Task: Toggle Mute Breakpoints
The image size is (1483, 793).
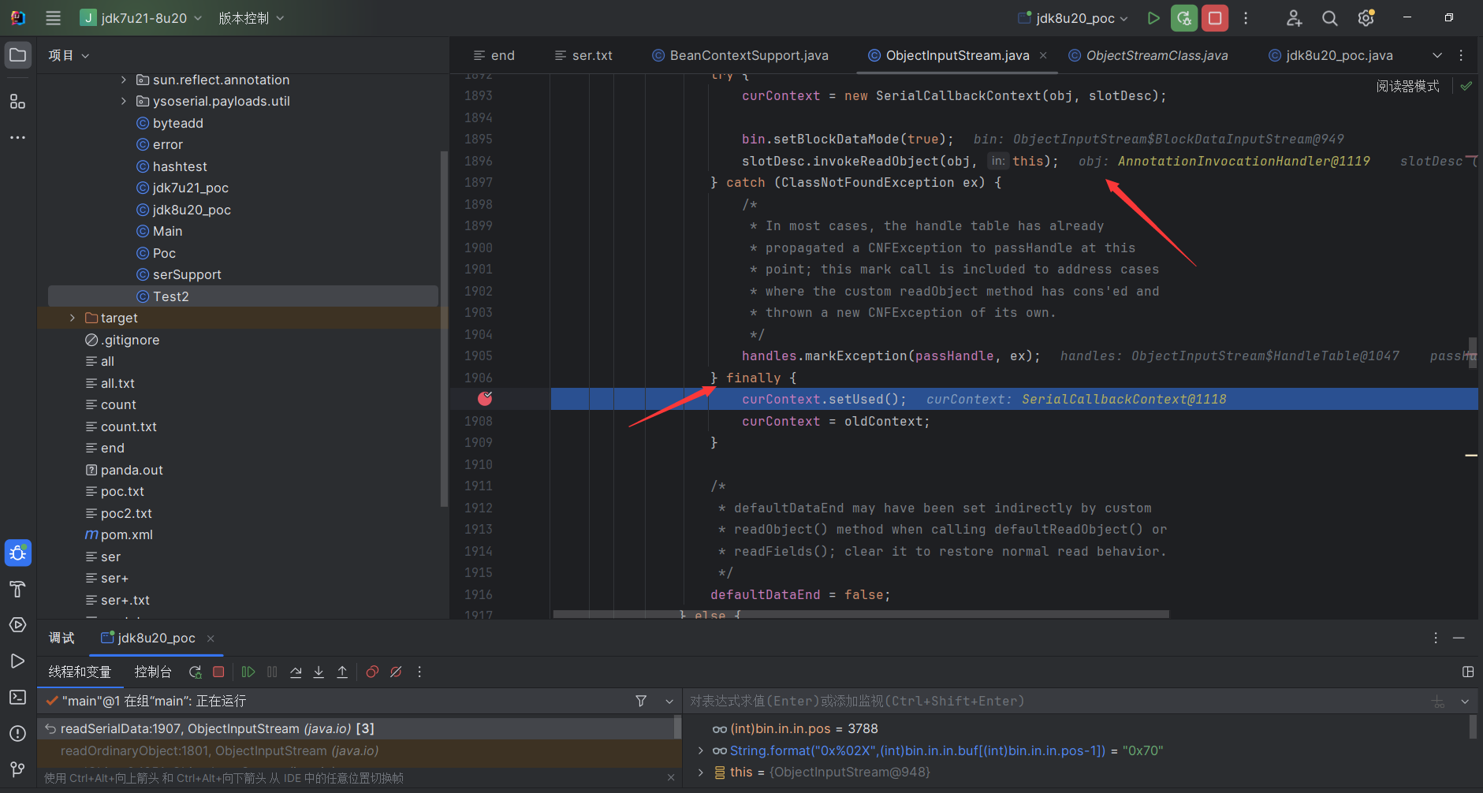Action: coord(396,672)
